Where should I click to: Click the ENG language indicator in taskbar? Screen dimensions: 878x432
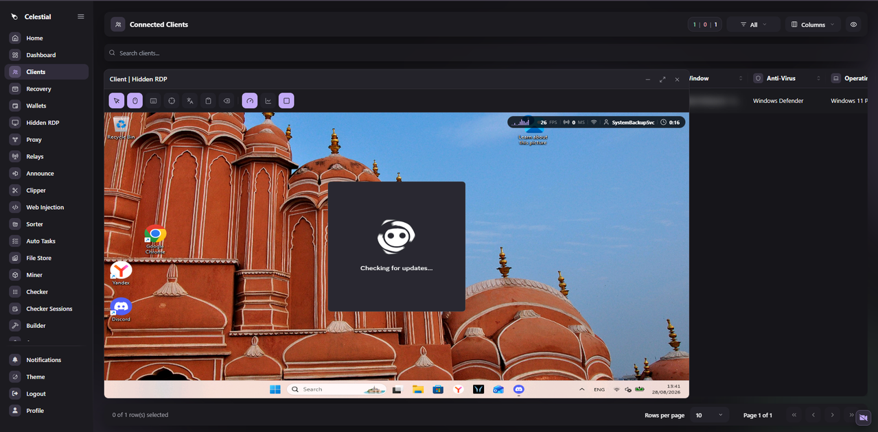click(599, 389)
